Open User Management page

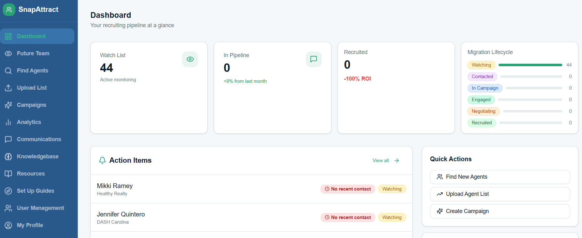37,208
